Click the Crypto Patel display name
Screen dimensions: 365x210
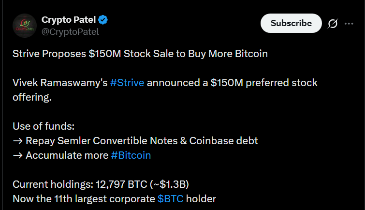tap(69, 20)
